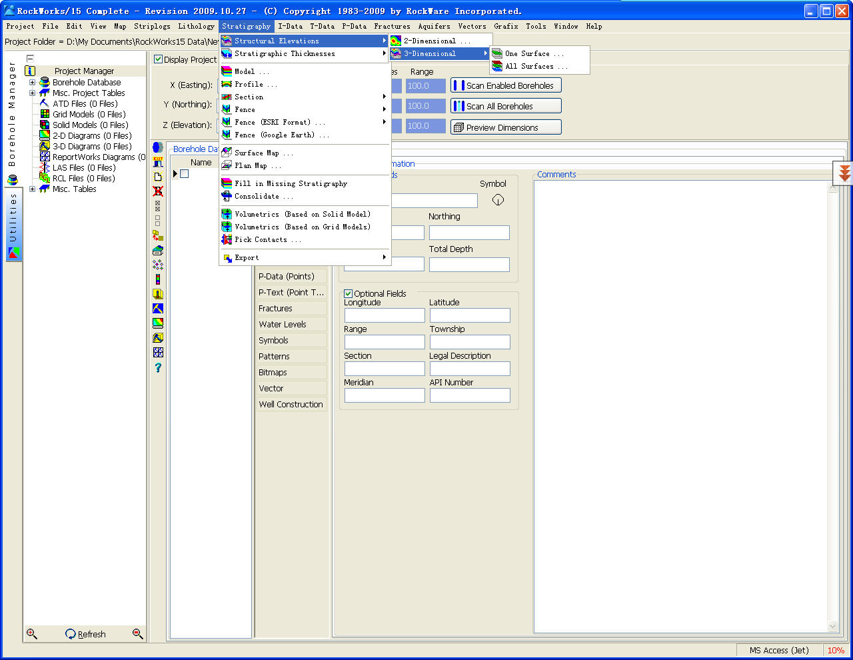This screenshot has height=660, width=853.
Task: Open the Stratigraphic Thicknesses submenu
Action: (305, 53)
